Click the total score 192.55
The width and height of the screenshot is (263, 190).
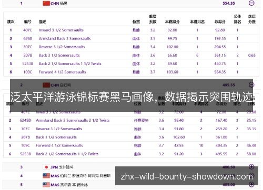coord(220,38)
